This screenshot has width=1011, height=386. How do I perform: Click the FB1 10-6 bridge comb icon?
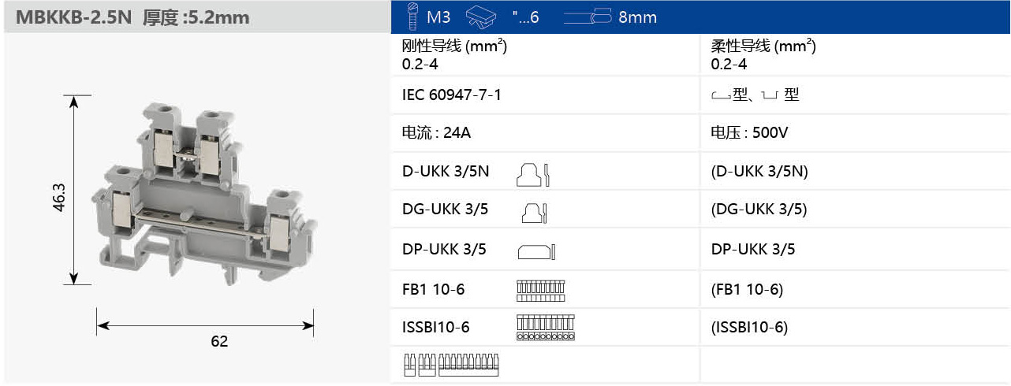540,291
